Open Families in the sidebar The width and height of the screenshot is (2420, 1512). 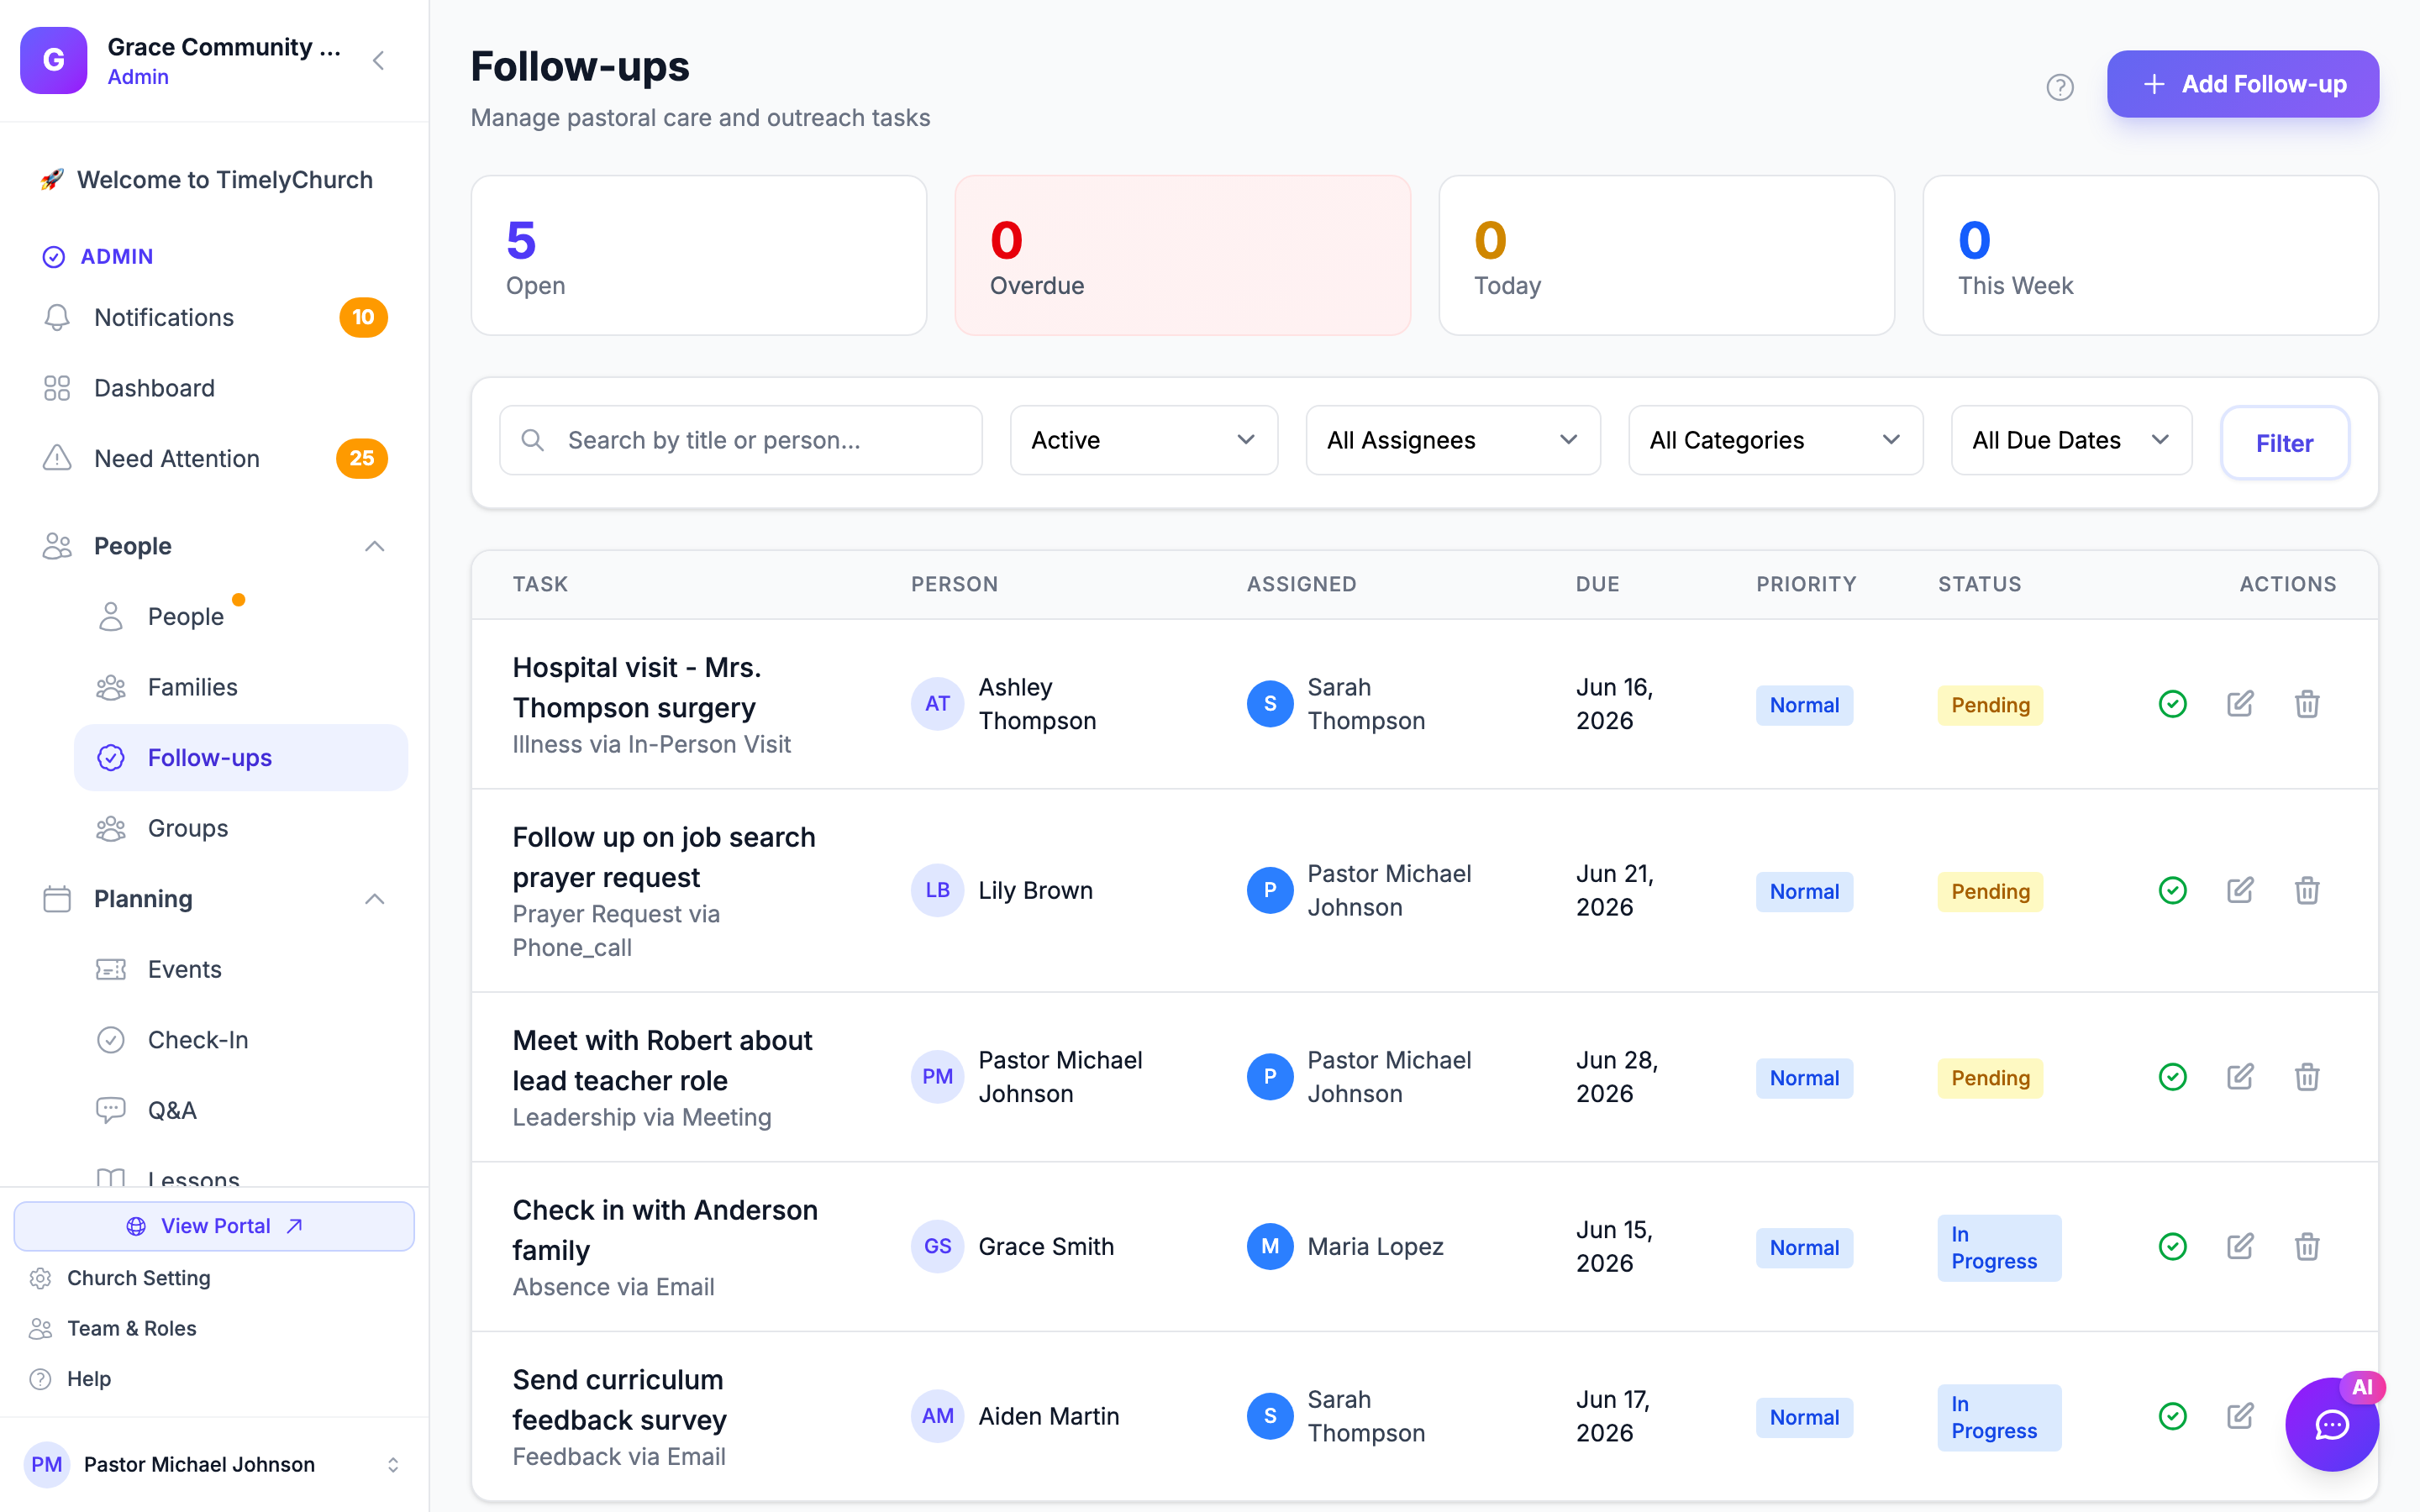tap(240, 687)
